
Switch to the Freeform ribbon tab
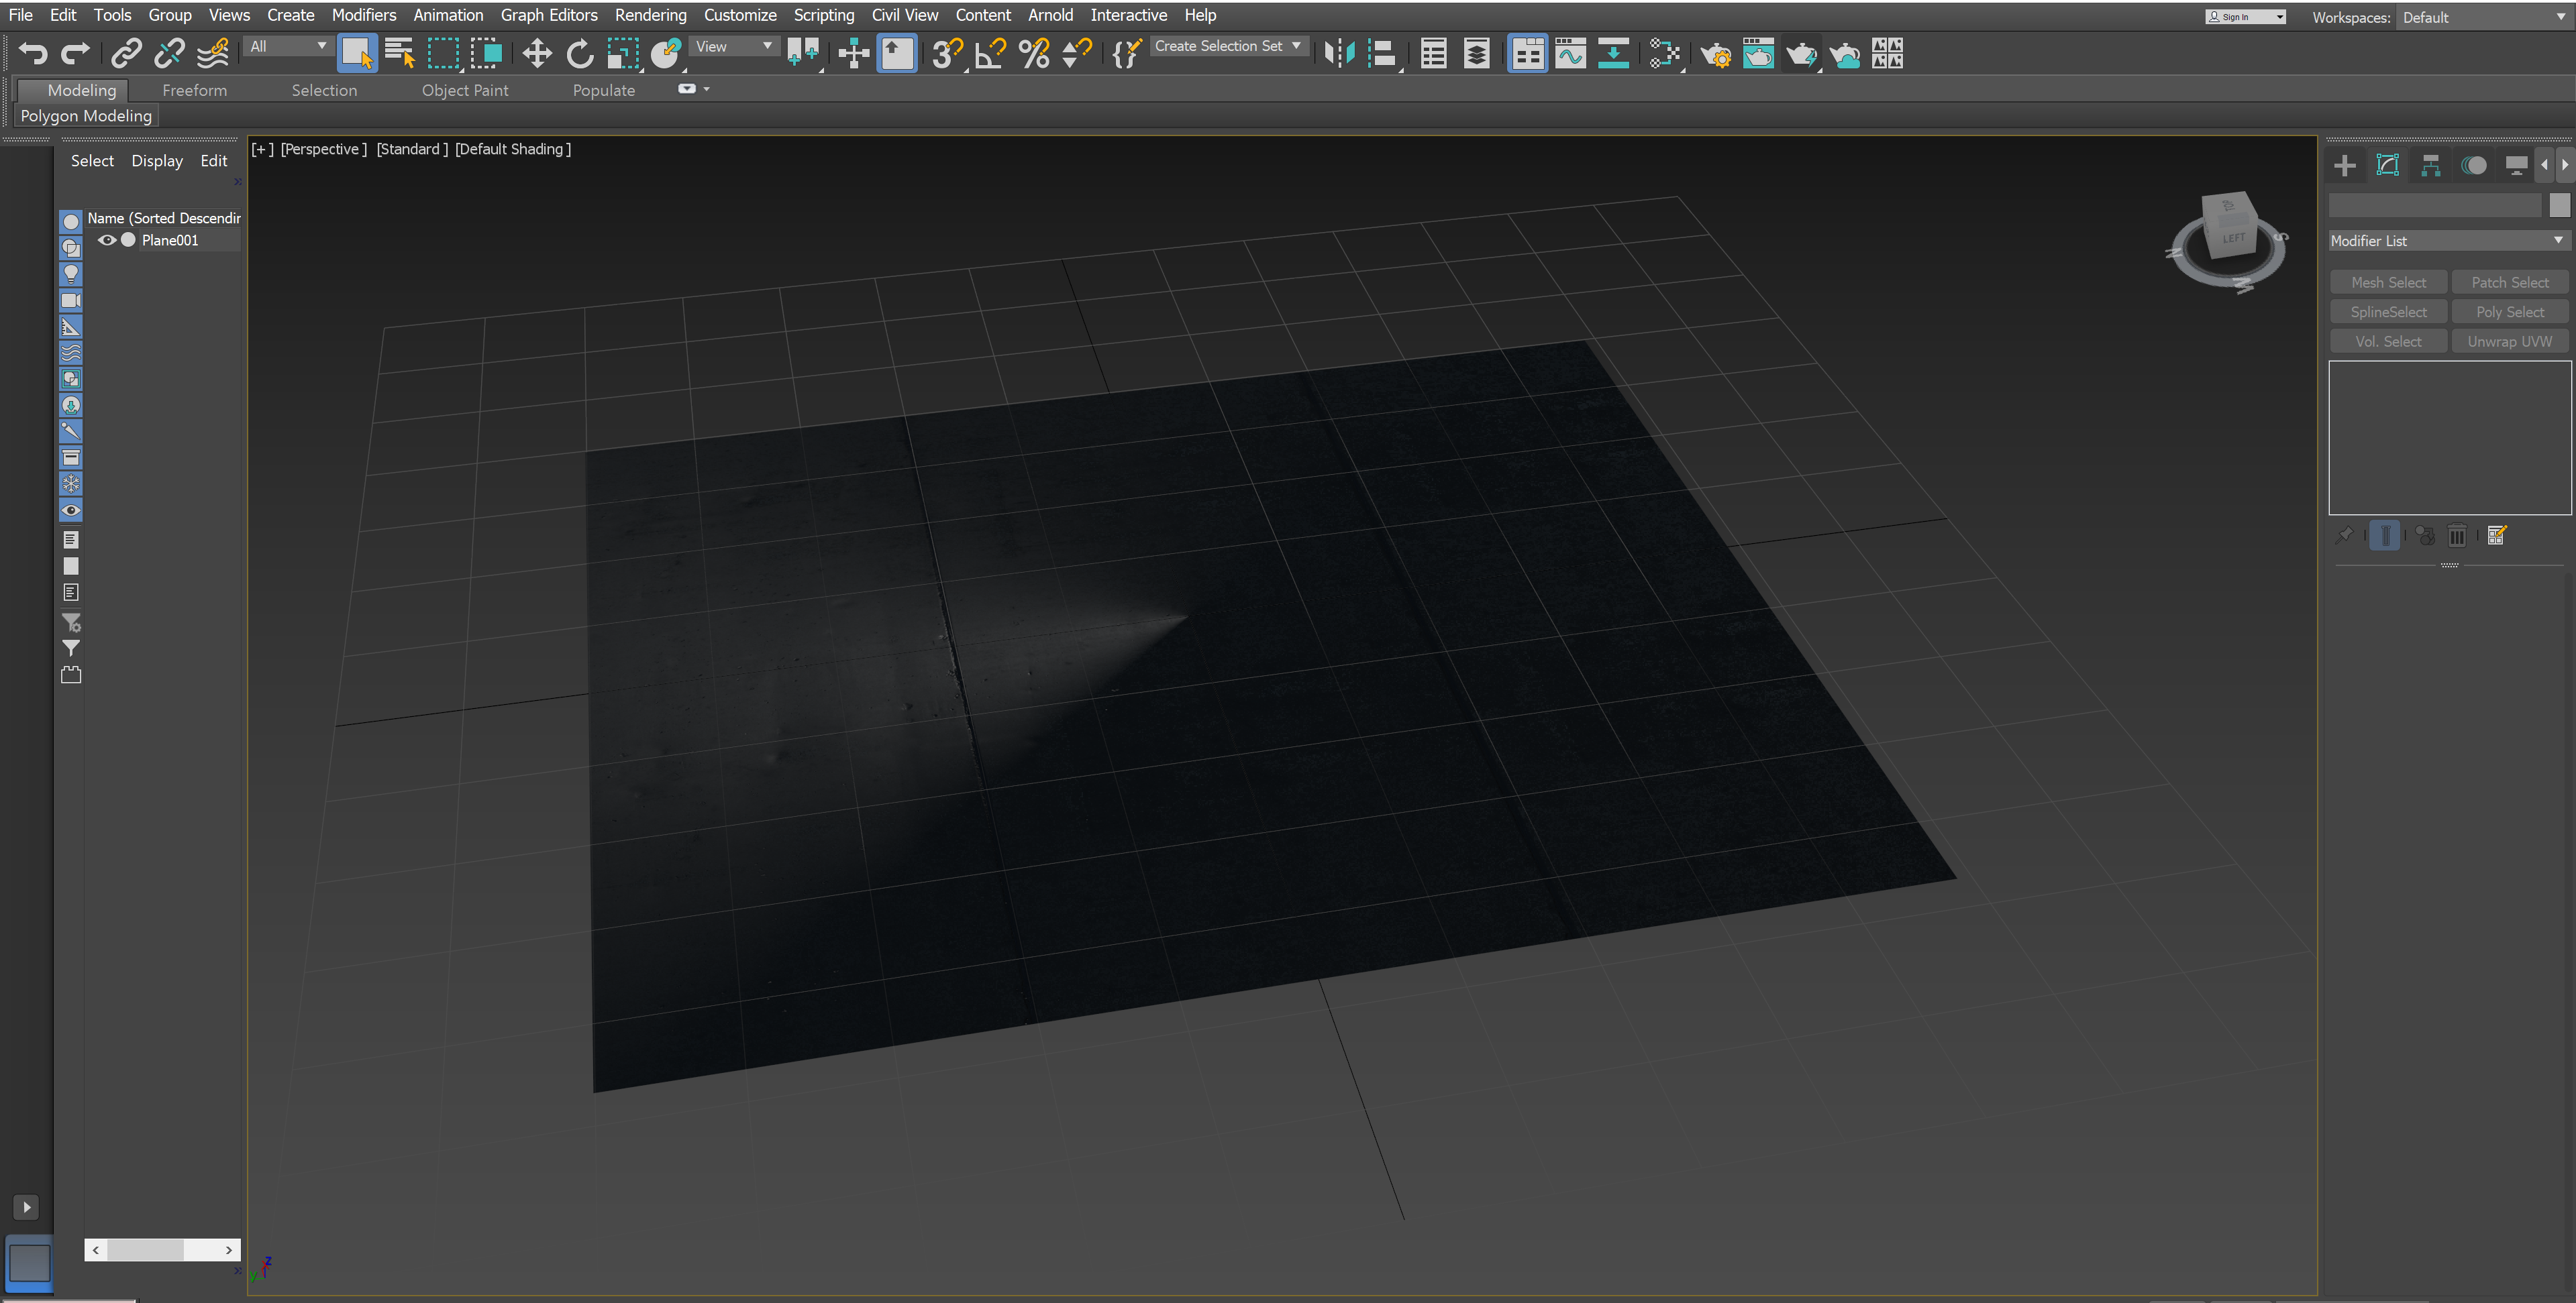[194, 90]
